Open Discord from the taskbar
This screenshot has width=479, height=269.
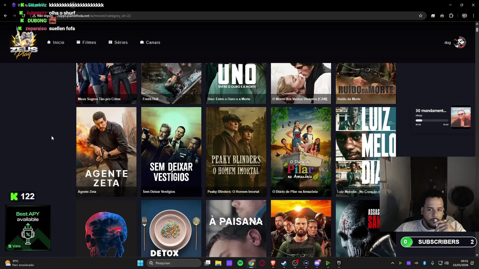tap(317, 263)
